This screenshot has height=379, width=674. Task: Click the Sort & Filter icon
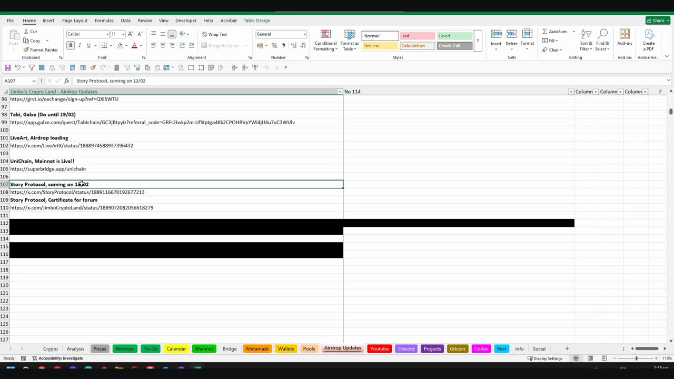coord(586,34)
